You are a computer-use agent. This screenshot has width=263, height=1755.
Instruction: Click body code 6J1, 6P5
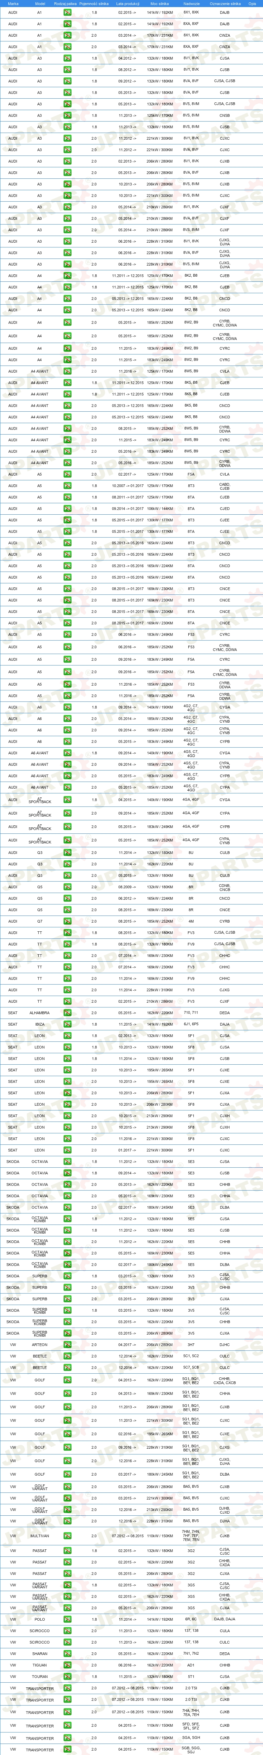click(x=191, y=1024)
